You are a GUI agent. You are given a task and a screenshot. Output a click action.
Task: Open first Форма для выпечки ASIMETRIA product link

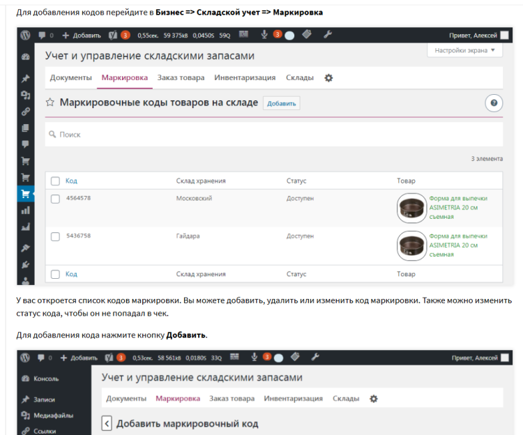coord(457,207)
